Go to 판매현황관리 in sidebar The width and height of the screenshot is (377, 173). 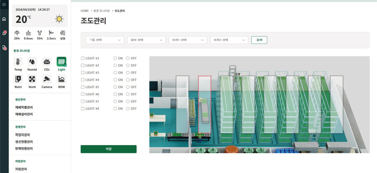[x=24, y=149]
